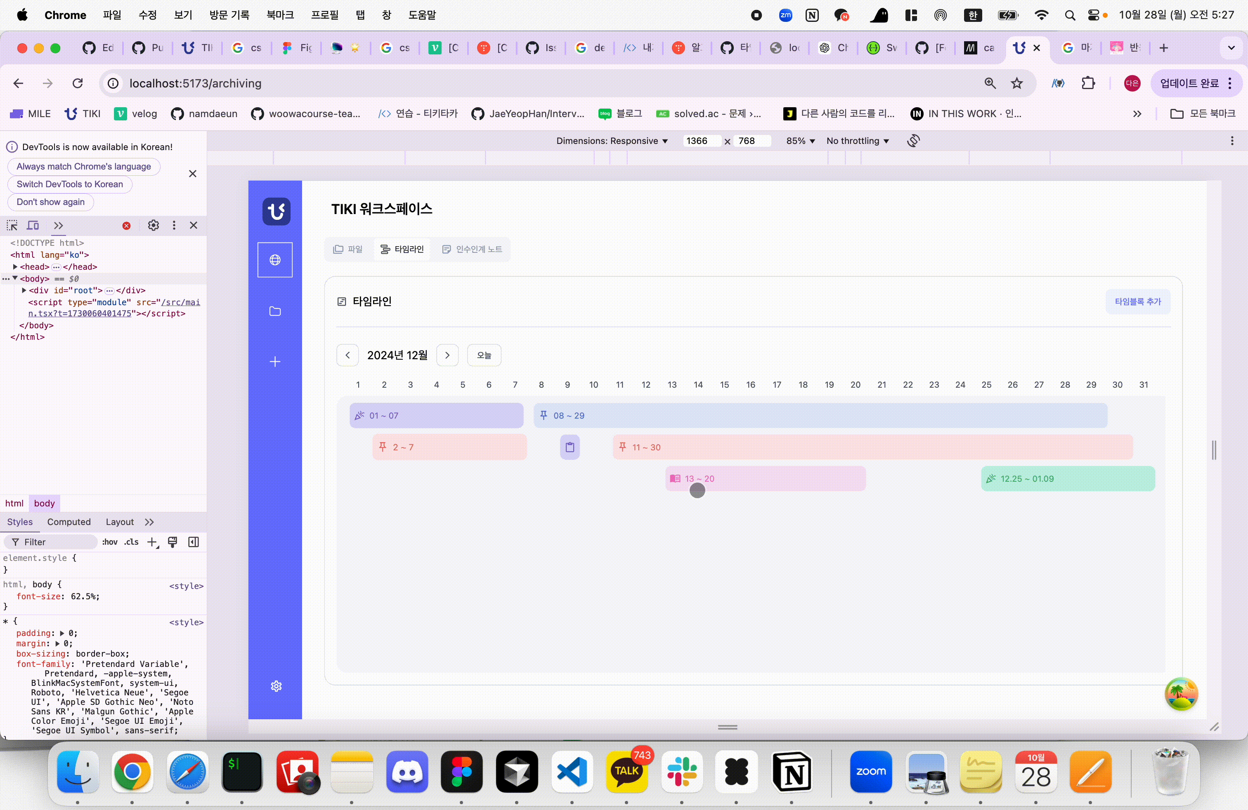Click the TIKI logo in the sidebar
This screenshot has height=810, width=1248.
pyautogui.click(x=277, y=211)
